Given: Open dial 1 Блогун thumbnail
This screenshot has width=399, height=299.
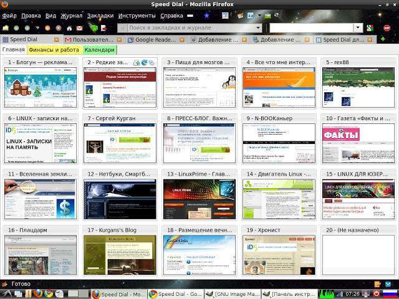Looking at the screenshot, I should tap(41, 87).
